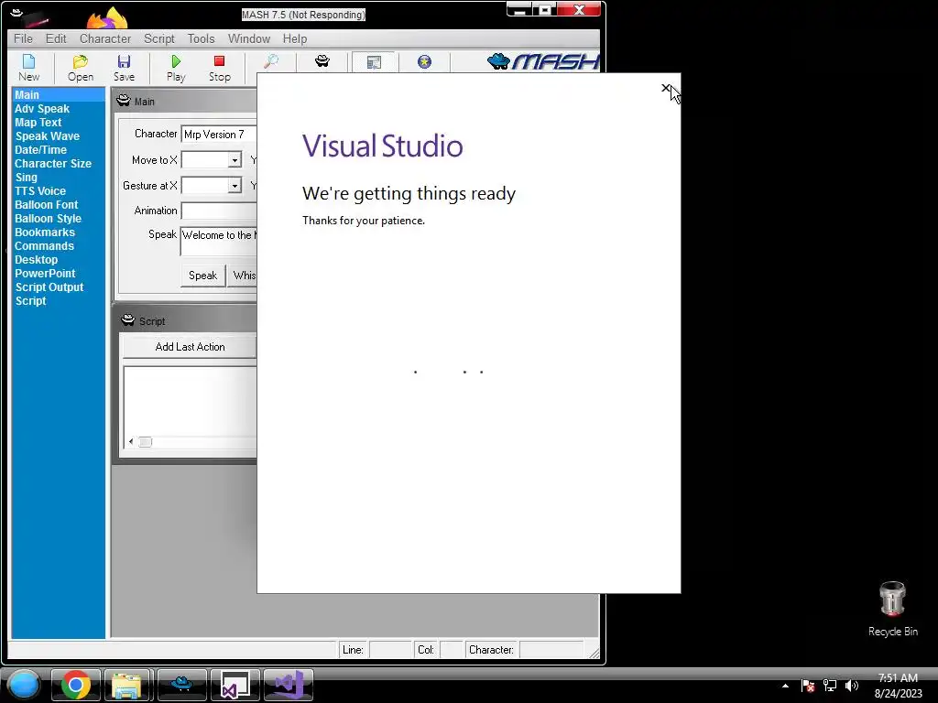
Task: Click the Speak text box
Action: [x=219, y=242]
